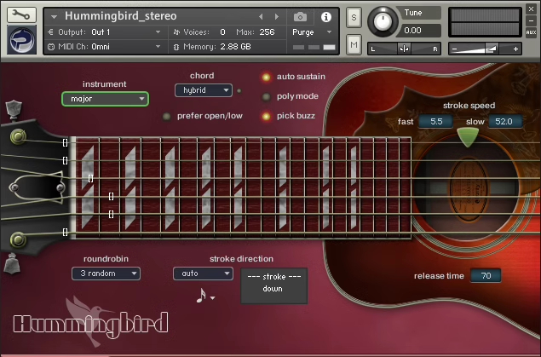Open the snapshot view camera icon
Viewport: 541px width, 357px height.
coord(300,16)
